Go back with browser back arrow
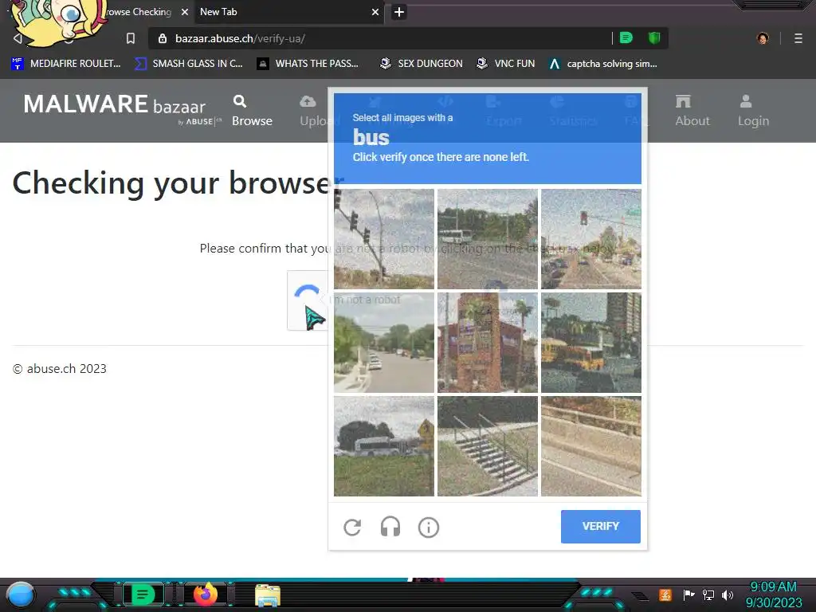 tap(18, 38)
